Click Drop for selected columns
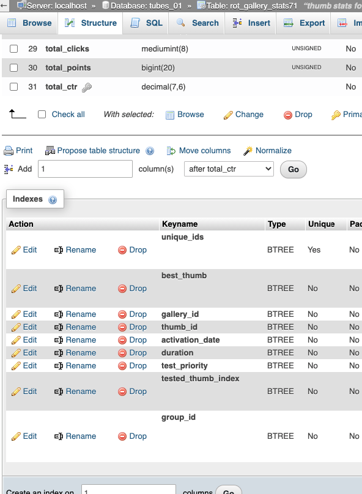 click(x=298, y=115)
